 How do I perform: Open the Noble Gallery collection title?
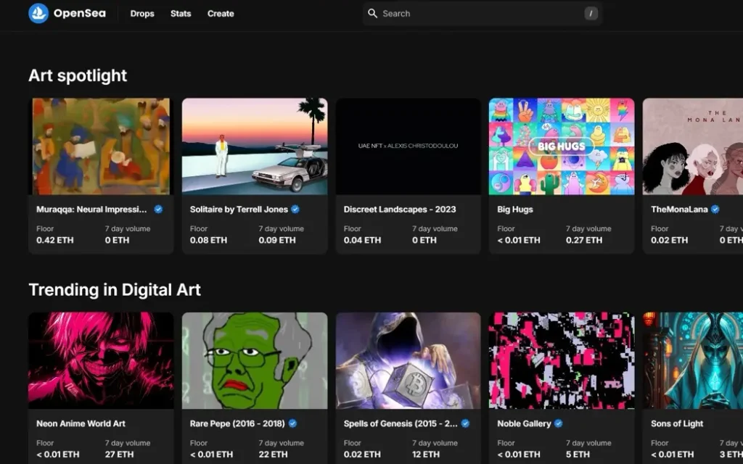(524, 423)
